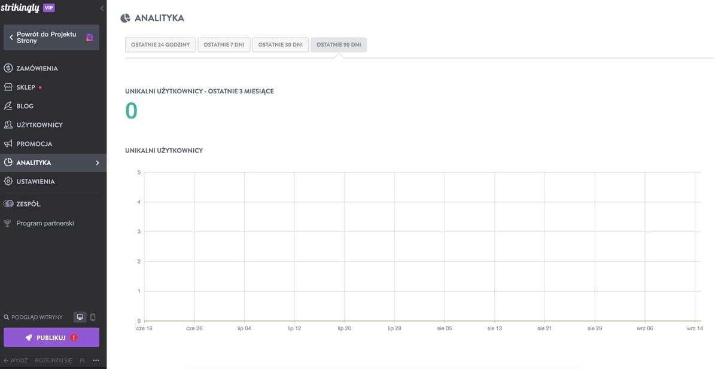Click the pie chart icon beside Analityka heading
The height and width of the screenshot is (369, 718).
126,18
